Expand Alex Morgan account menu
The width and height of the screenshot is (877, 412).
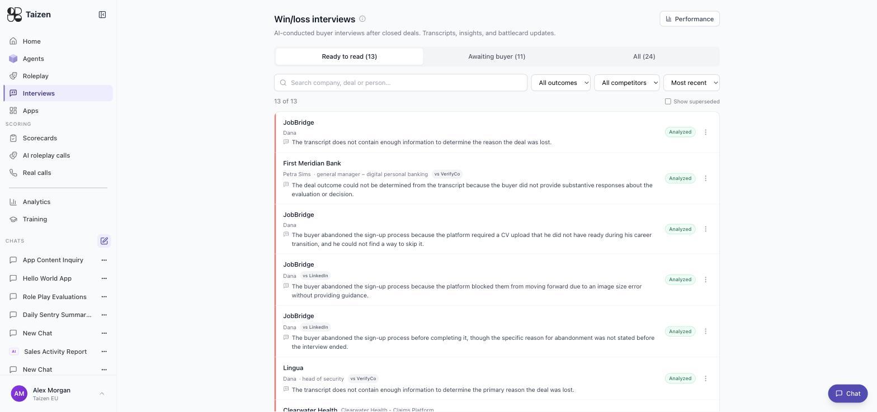pyautogui.click(x=58, y=394)
